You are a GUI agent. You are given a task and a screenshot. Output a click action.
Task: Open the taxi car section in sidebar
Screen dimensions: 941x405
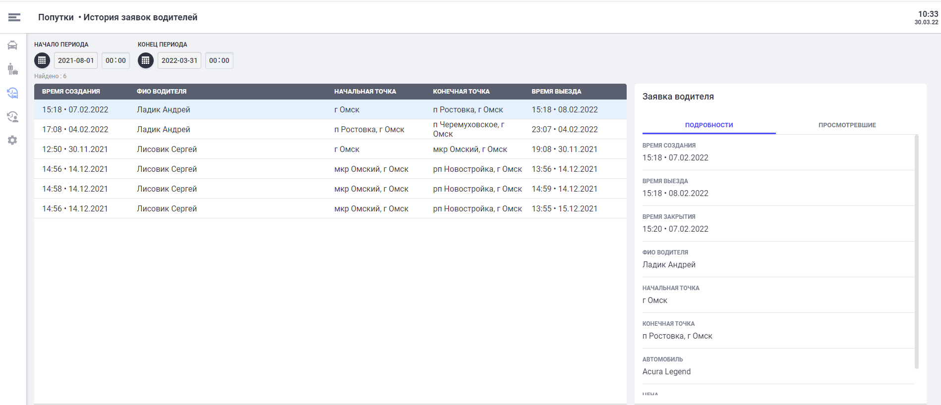click(x=12, y=46)
